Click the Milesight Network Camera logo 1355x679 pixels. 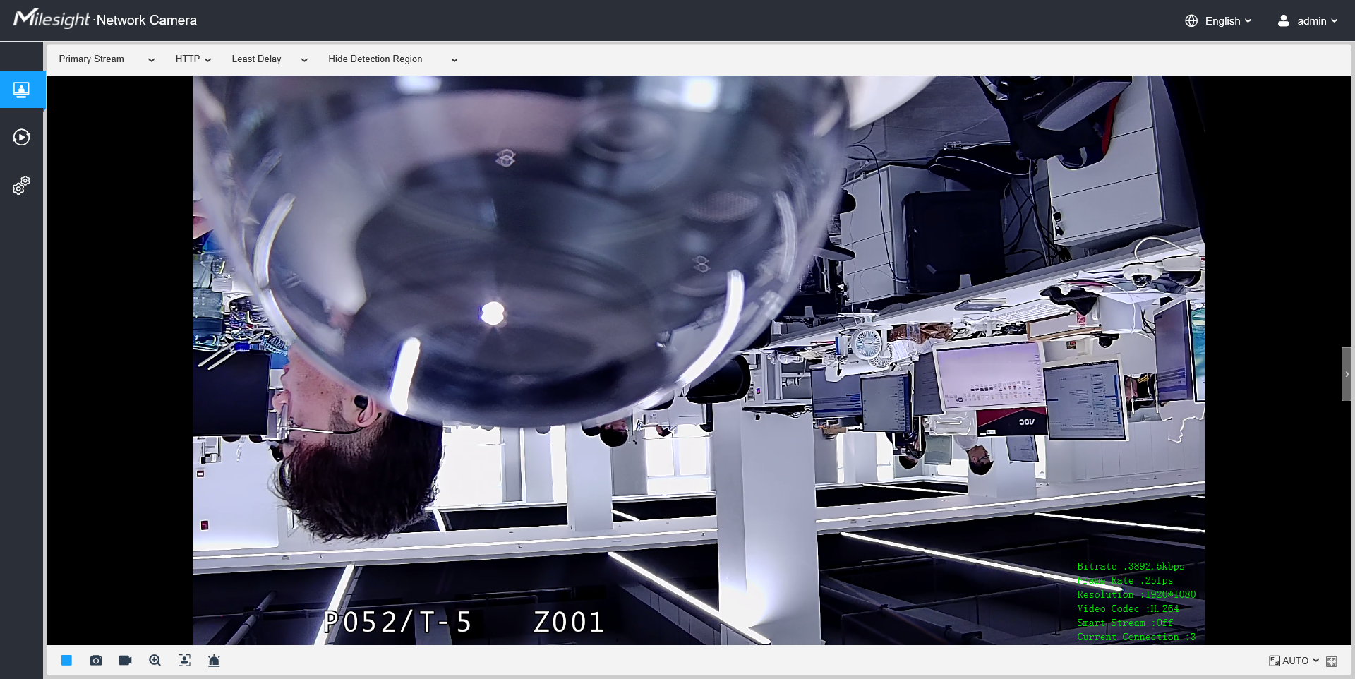105,19
